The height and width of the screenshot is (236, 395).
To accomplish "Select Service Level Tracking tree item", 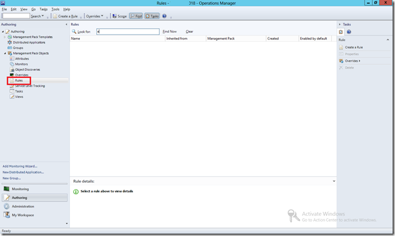I will tap(30, 86).
